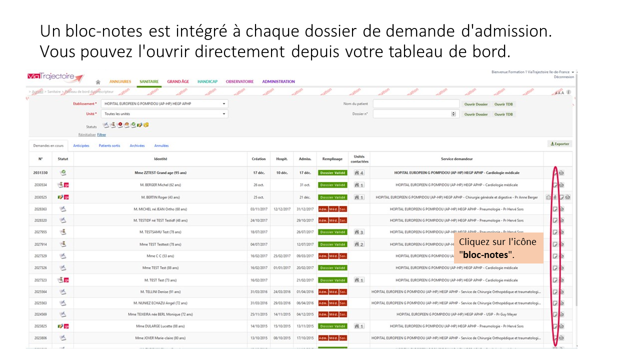640x360 pixels.
Task: Expand the user account menu arrow
Action: pos(572,72)
